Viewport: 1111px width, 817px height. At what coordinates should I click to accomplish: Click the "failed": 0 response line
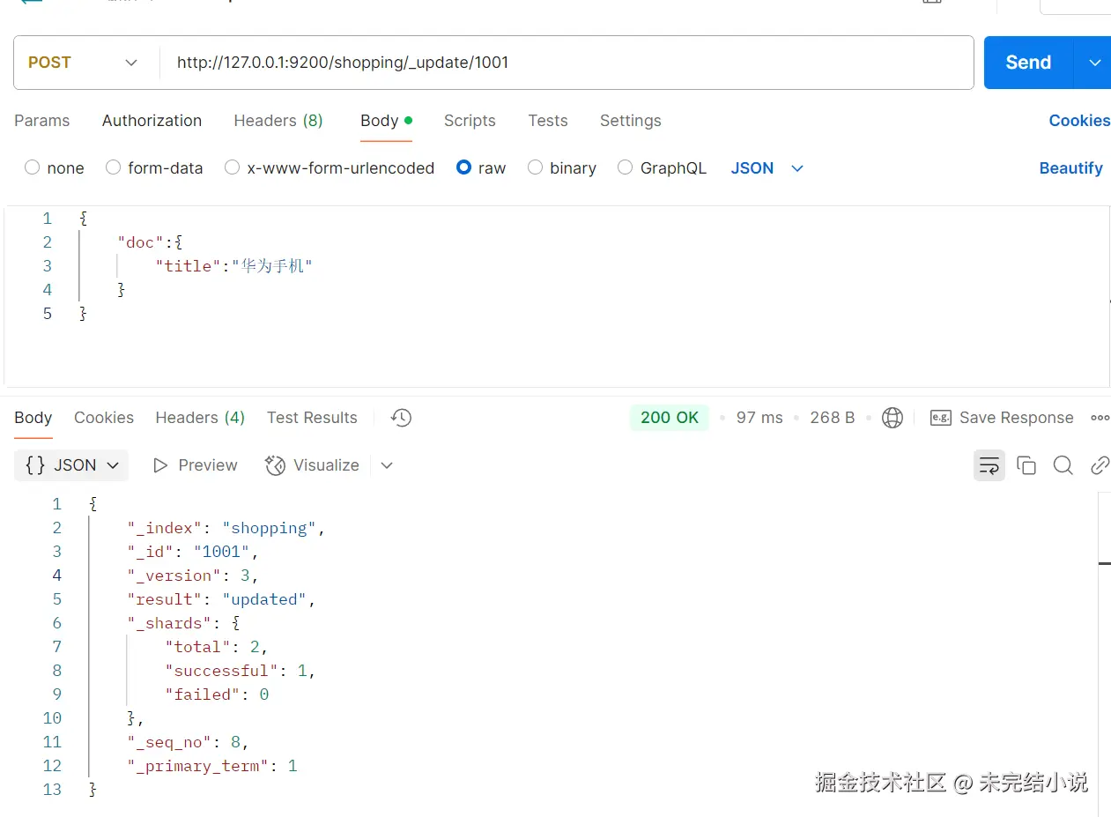[x=217, y=694]
